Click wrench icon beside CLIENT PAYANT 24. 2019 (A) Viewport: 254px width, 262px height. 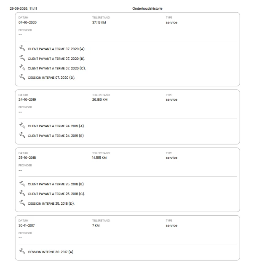click(x=22, y=126)
